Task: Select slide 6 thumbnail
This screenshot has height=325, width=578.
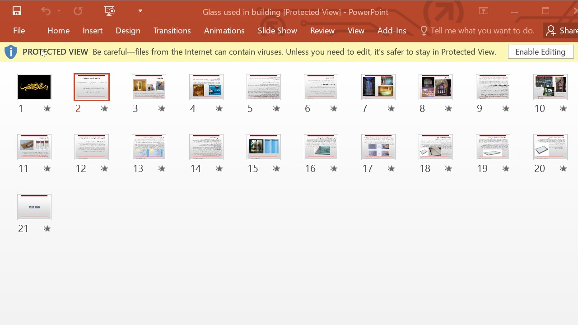Action: click(x=321, y=87)
